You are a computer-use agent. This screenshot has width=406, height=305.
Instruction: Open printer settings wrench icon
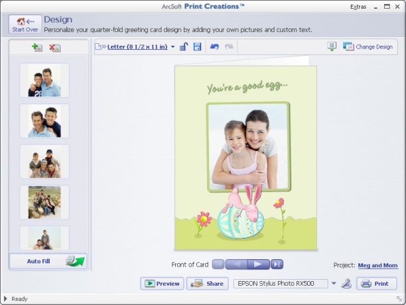[346, 284]
